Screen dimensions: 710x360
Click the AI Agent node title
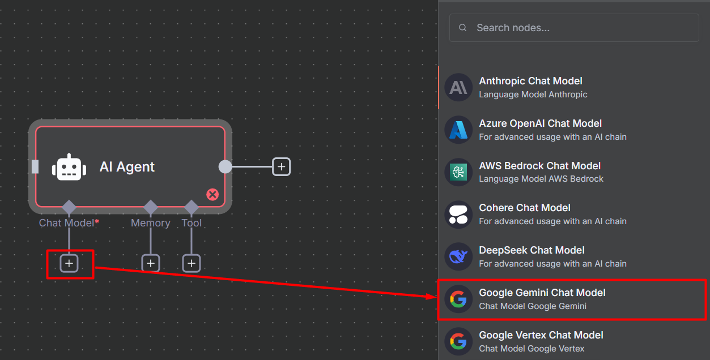point(127,167)
